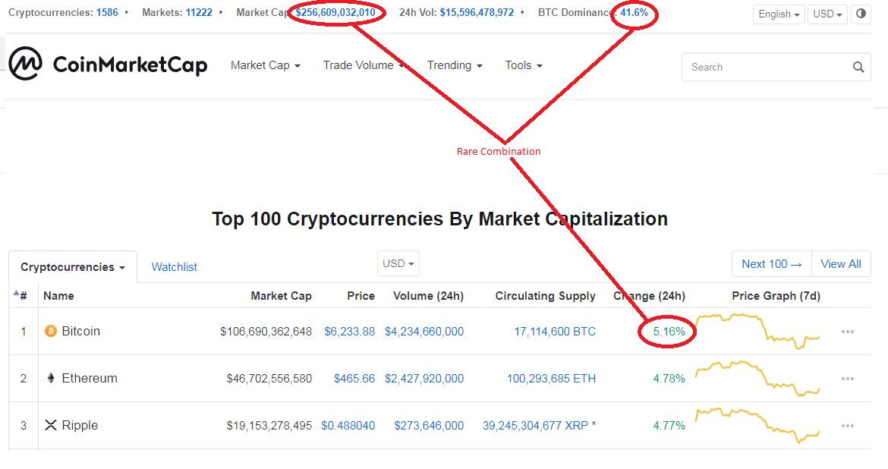Expand the Cryptocurrencies tab dropdown
Screen dimensions: 888x469
click(73, 267)
